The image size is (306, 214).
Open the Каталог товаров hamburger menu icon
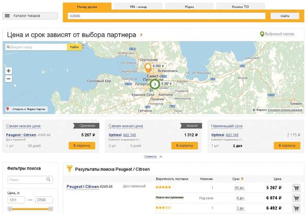click(x=7, y=16)
